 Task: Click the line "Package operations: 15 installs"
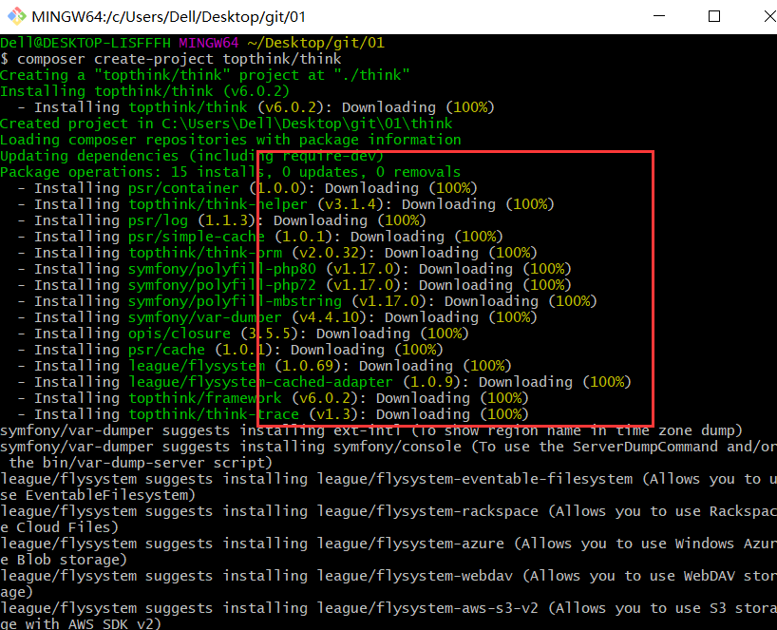pyautogui.click(x=231, y=172)
